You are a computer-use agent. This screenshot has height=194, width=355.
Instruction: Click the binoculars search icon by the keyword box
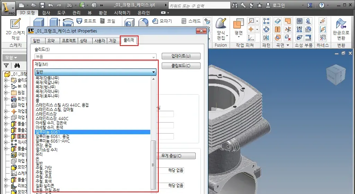pyautogui.click(x=235, y=5)
